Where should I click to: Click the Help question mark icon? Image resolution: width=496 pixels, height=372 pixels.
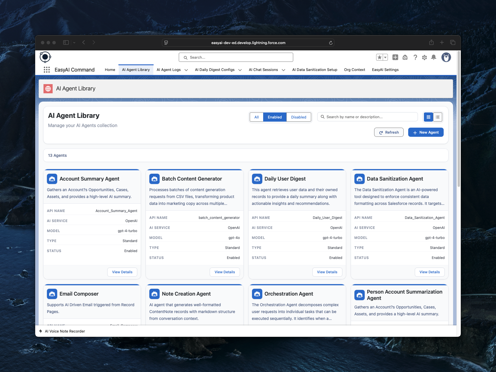point(415,58)
